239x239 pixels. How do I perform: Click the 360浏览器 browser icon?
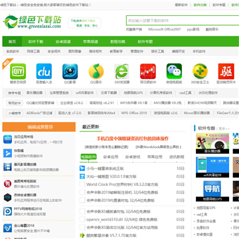coord(121,71)
